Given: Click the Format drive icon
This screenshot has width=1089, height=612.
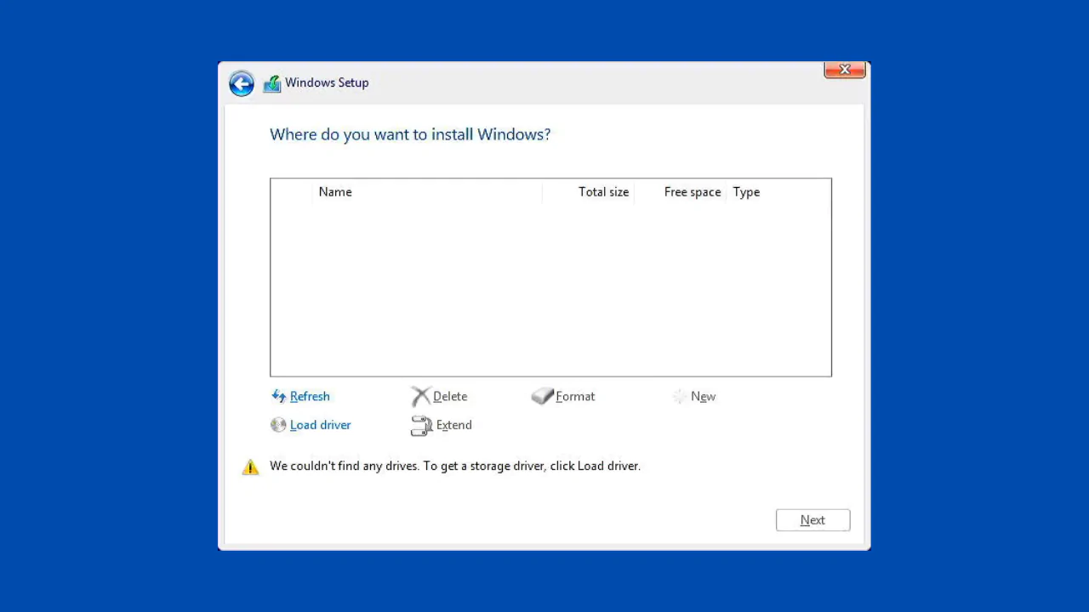Looking at the screenshot, I should click(542, 396).
